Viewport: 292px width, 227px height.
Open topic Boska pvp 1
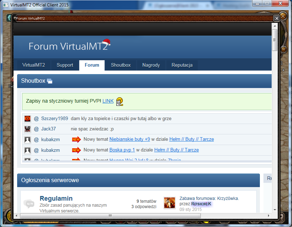pyautogui.click(x=122, y=150)
